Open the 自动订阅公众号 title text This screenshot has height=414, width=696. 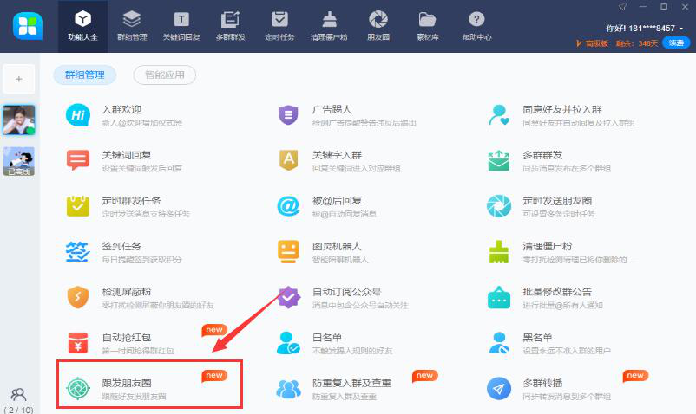347,292
